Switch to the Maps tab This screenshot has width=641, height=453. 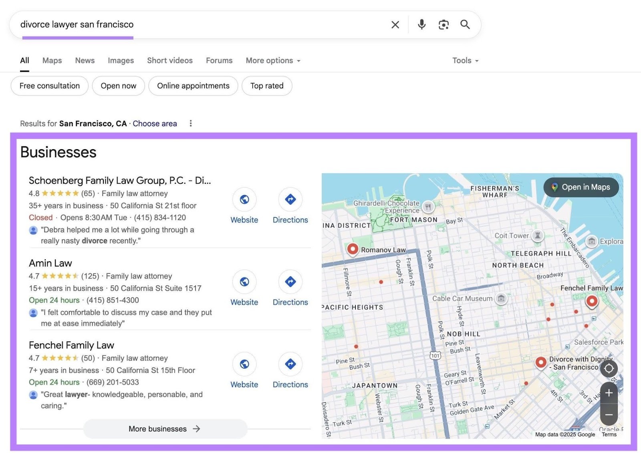coord(52,60)
